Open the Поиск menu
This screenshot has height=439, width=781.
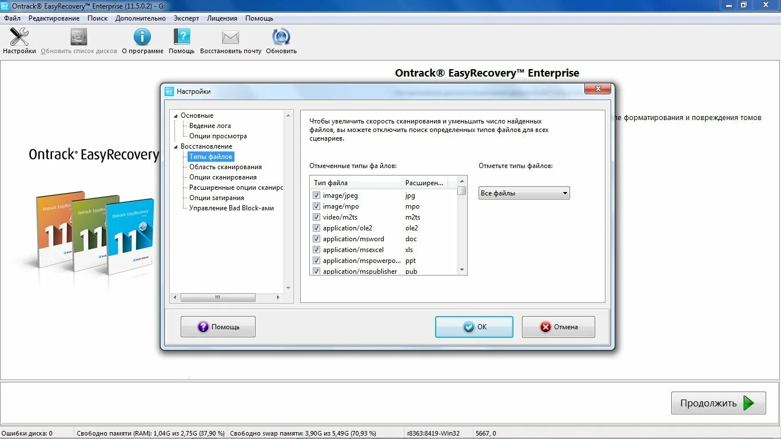click(x=98, y=18)
